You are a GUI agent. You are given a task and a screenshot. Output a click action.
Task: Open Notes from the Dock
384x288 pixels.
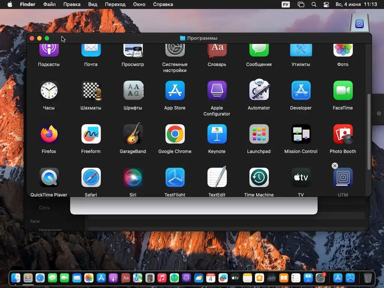[247, 278]
